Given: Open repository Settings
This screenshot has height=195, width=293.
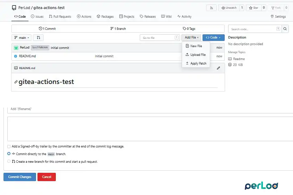Looking at the screenshot, I should (x=278, y=16).
